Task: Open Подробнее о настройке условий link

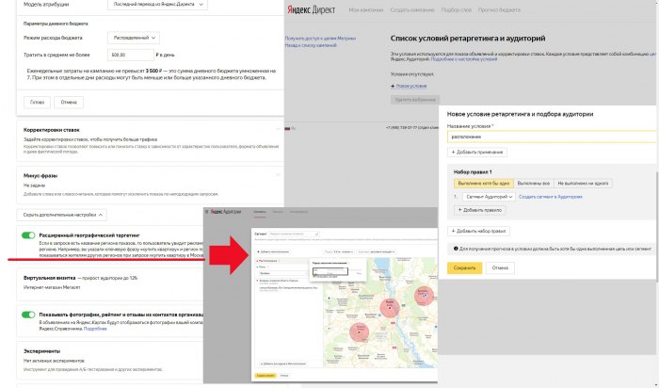Action: 464,59
